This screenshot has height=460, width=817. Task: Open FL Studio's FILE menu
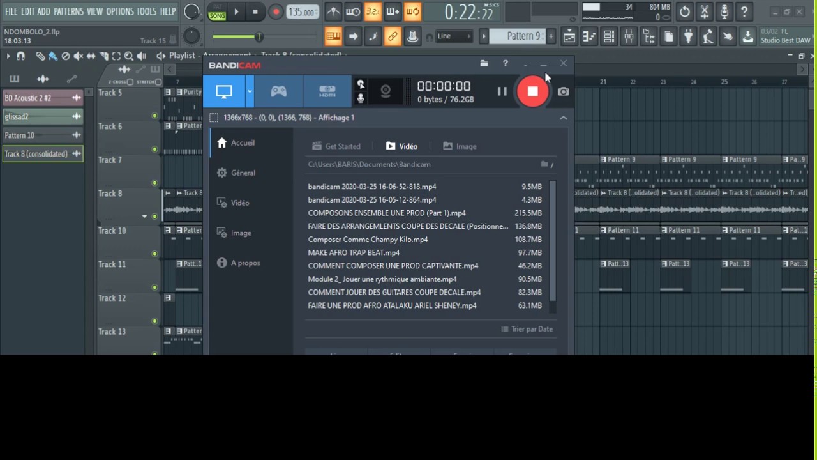(x=11, y=11)
